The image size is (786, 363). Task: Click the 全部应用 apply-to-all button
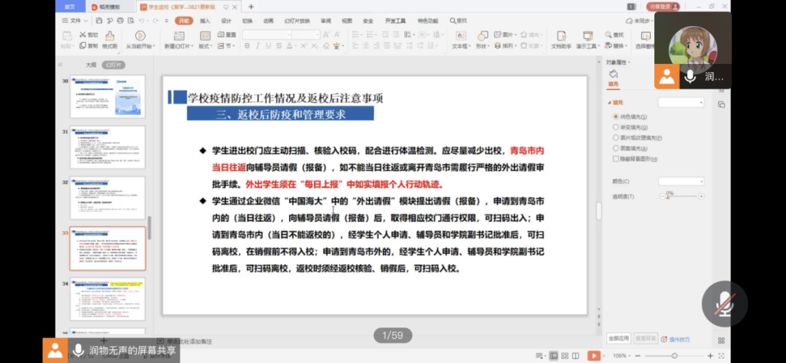(618, 338)
